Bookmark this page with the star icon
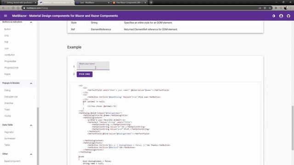 coord(270,8)
